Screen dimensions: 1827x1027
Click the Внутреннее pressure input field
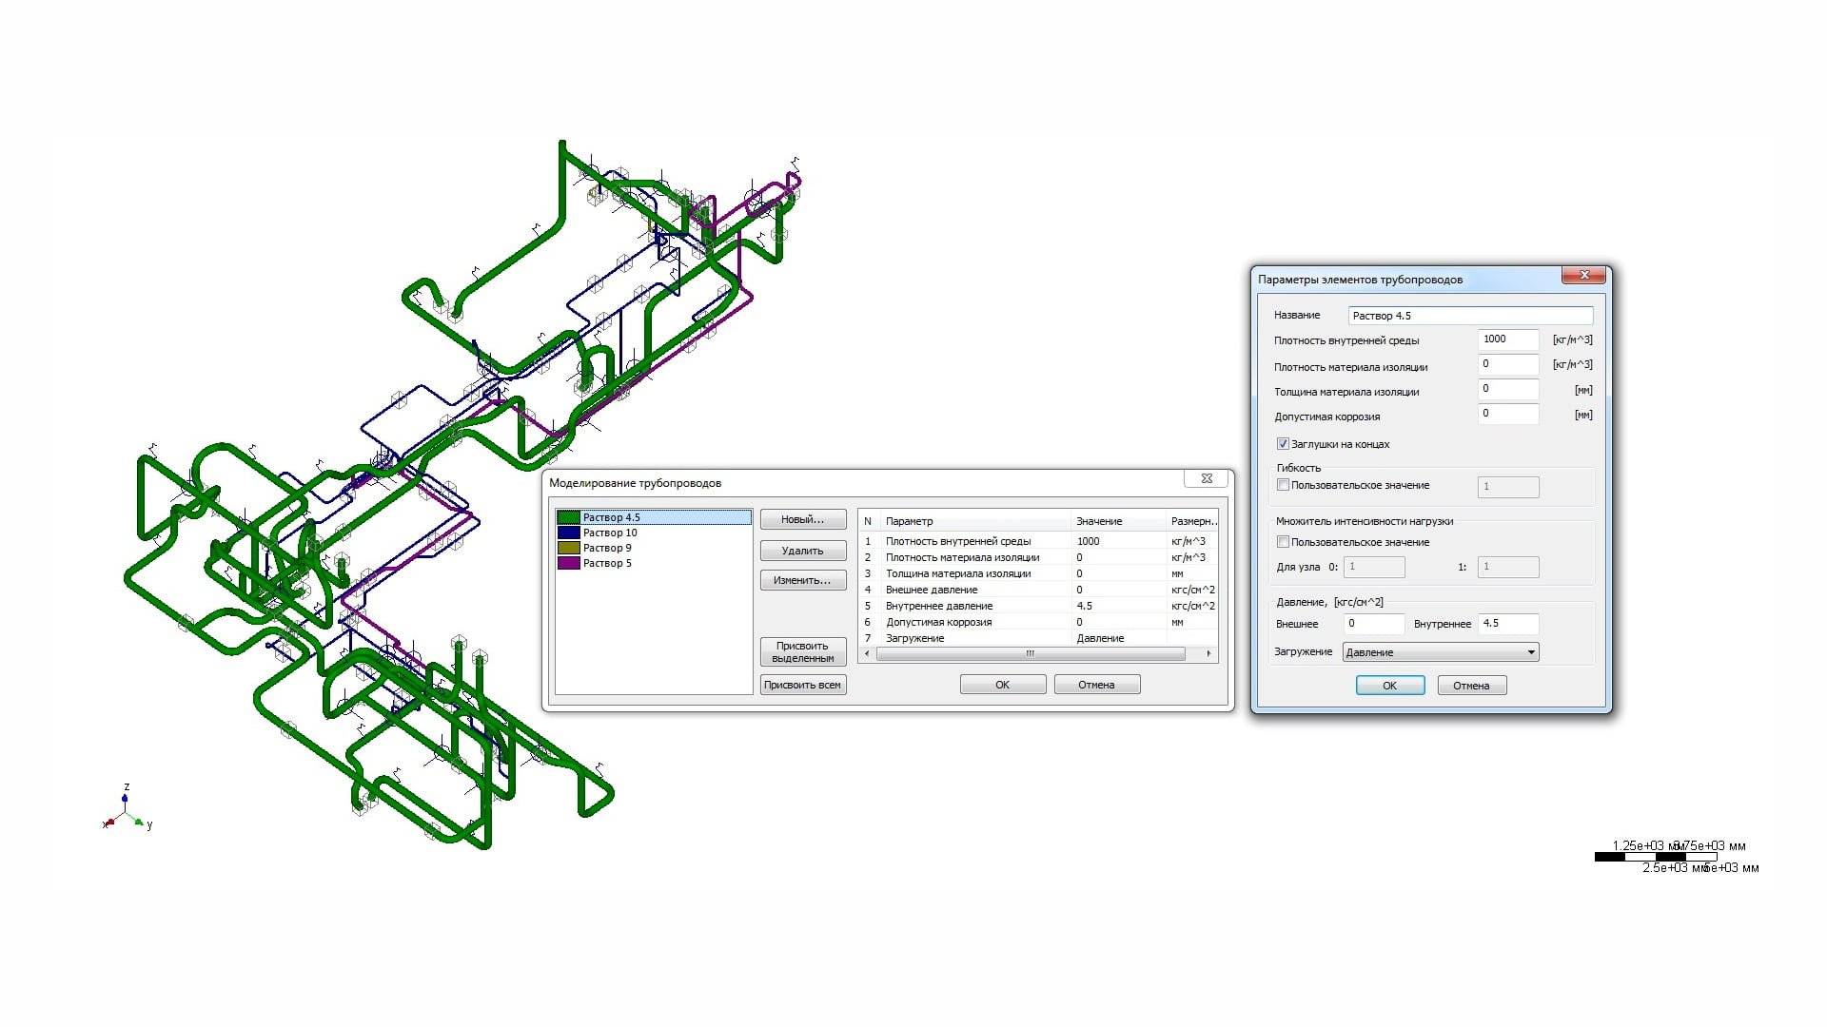click(x=1508, y=624)
